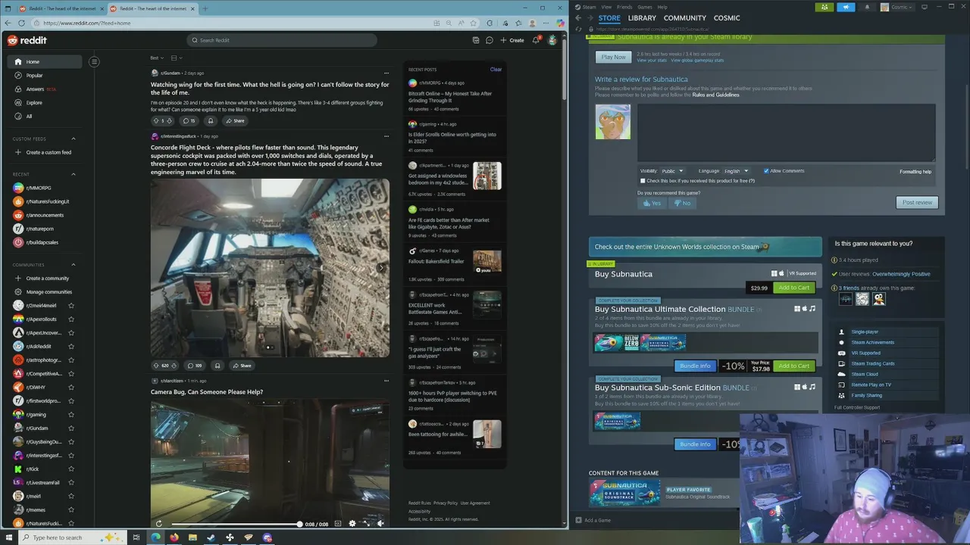Open the Windows Start menu
970x545 pixels.
coord(9,537)
